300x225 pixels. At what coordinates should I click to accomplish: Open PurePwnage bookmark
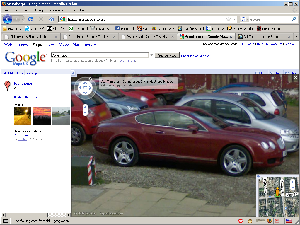[268, 29]
